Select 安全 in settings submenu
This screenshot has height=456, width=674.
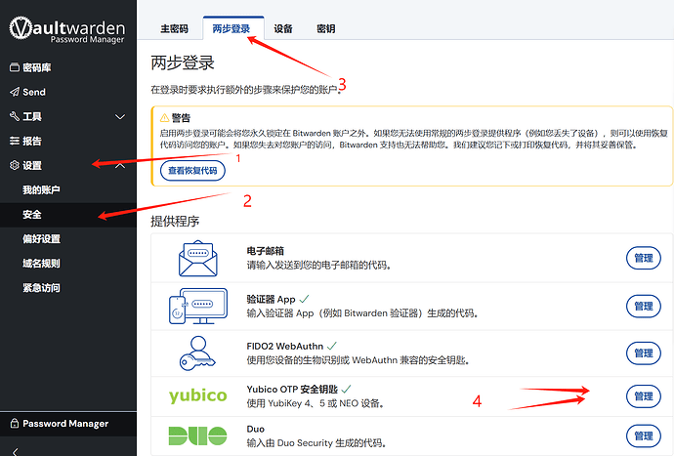(x=68, y=215)
